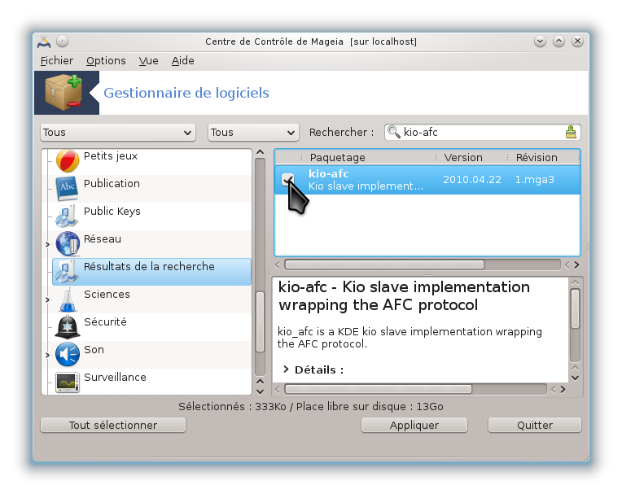Click the package list horizontal scrollbar thumb
622x494 pixels.
pyautogui.click(x=384, y=264)
